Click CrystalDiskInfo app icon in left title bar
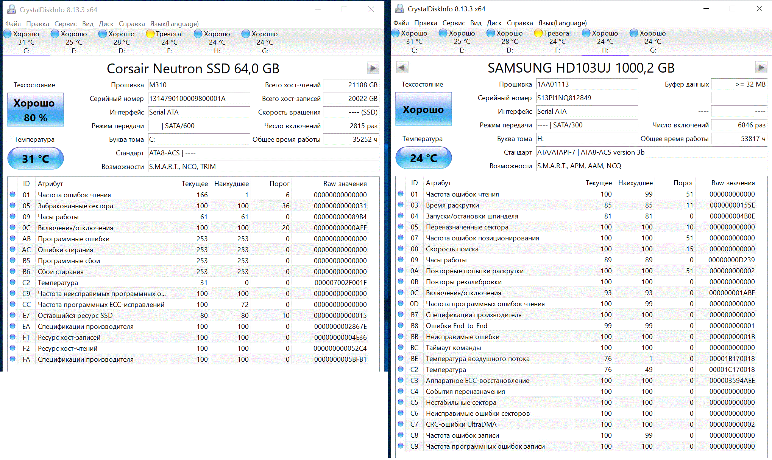The height and width of the screenshot is (460, 772). point(12,9)
